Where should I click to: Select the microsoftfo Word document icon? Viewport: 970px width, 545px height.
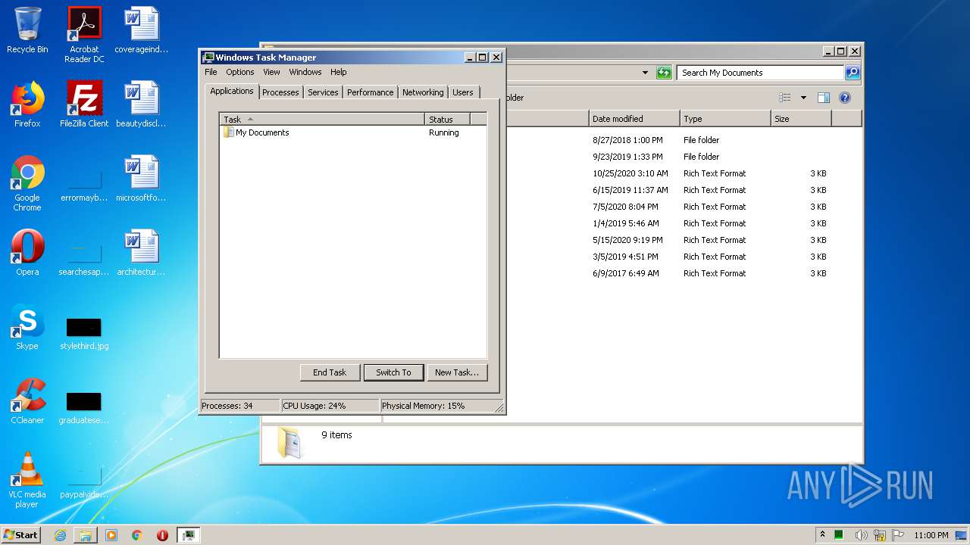[141, 179]
